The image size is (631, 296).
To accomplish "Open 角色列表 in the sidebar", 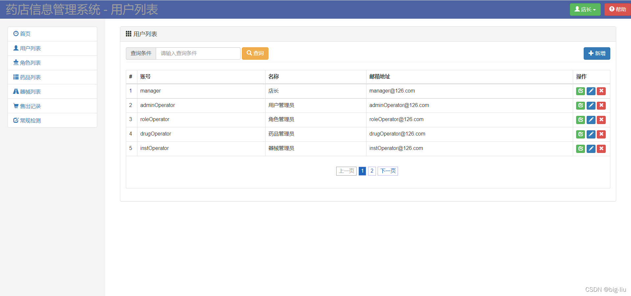I will coord(52,63).
